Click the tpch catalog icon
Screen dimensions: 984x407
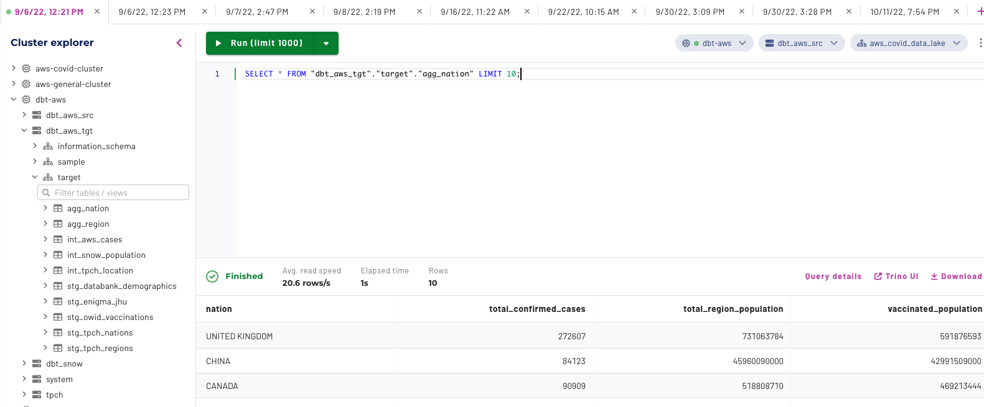tap(37, 395)
